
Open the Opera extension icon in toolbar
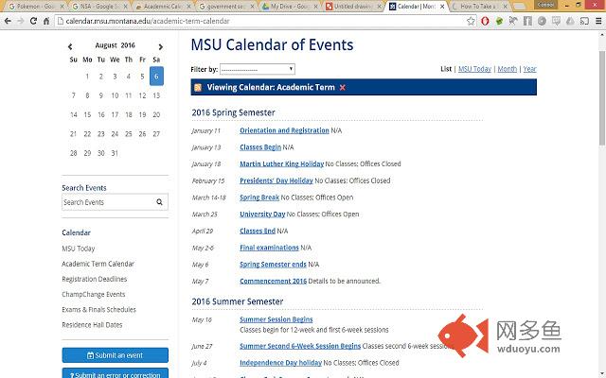(x=485, y=21)
